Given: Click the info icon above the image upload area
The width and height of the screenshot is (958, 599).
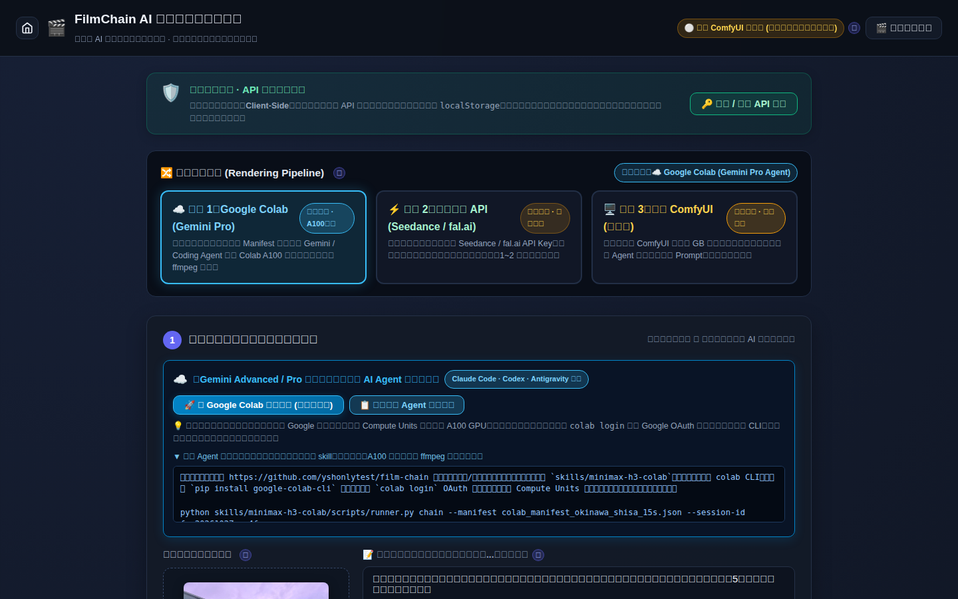Looking at the screenshot, I should click(x=245, y=555).
